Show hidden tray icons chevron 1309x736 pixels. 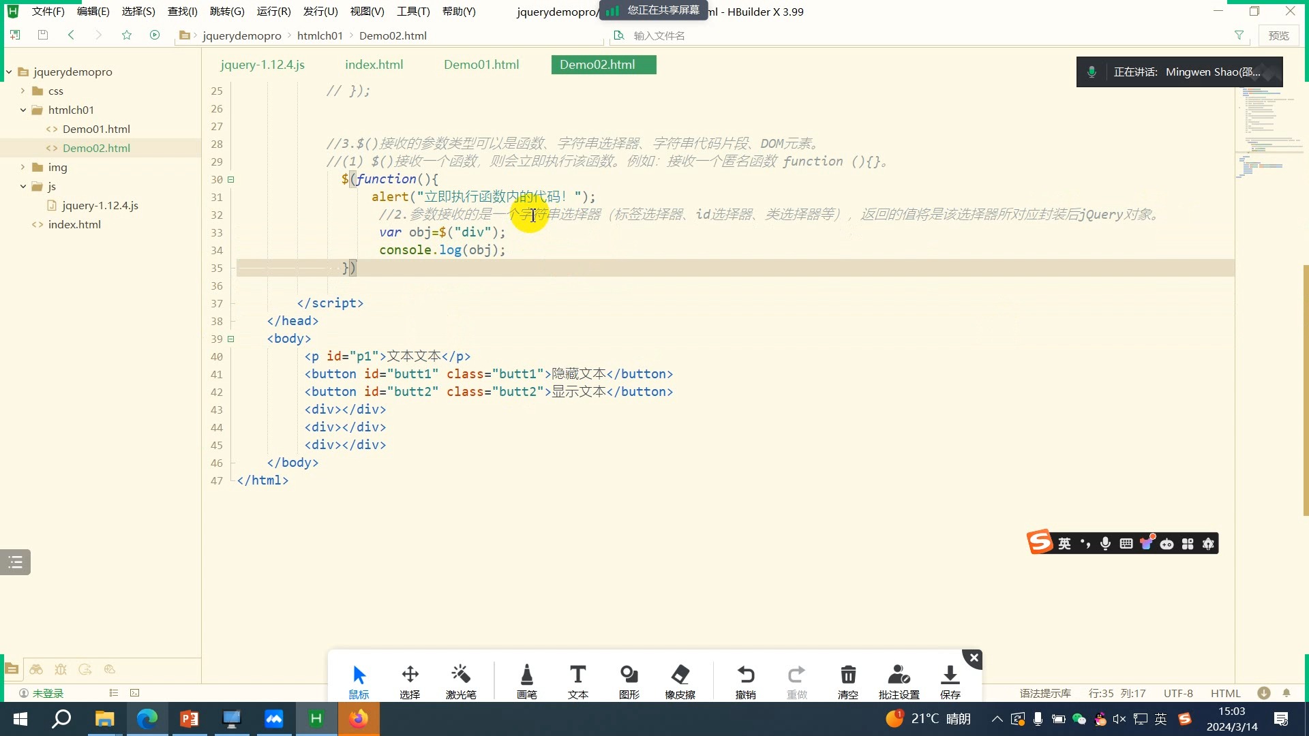(997, 719)
